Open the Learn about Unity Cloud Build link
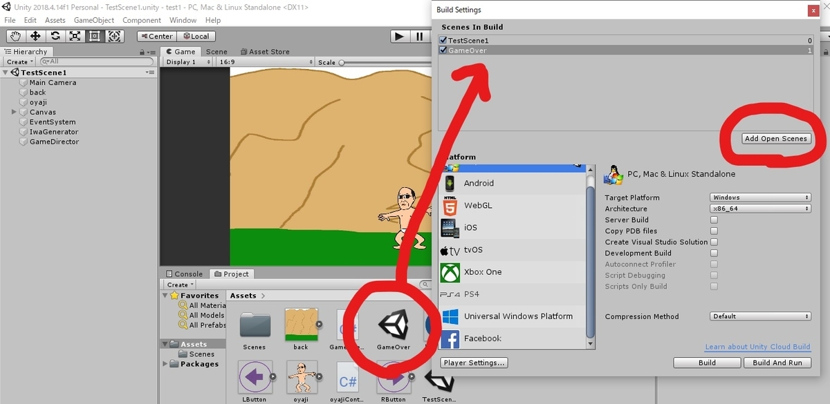 [x=757, y=347]
